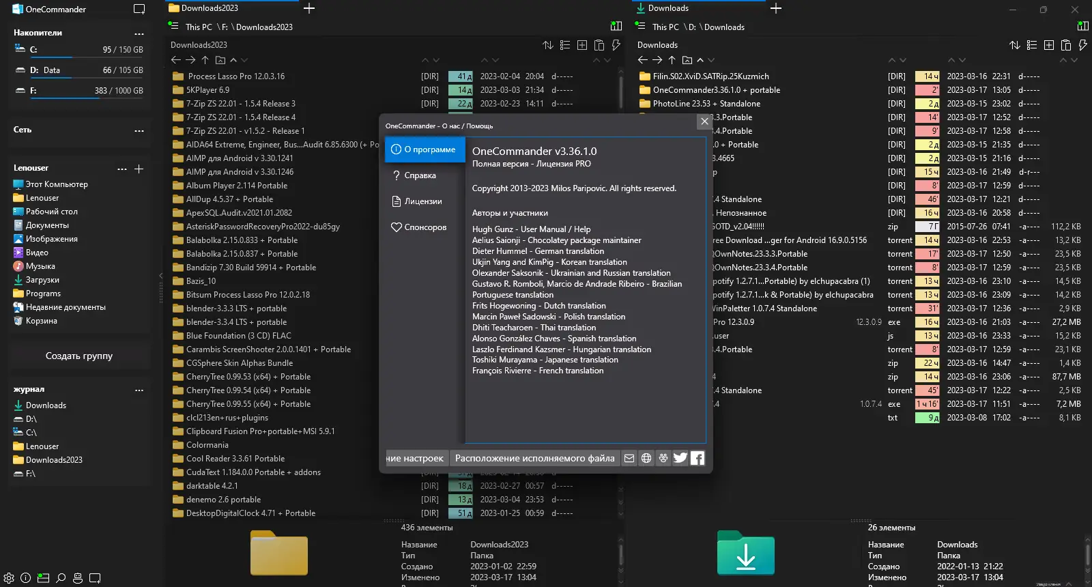Screen dimensions: 1092x587
Task: Open the 'Накопители' section options menu
Action: [139, 33]
